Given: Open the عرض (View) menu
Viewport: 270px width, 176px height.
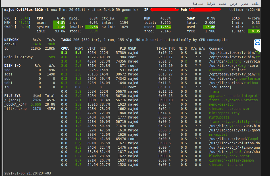Looking at the screenshot, I should 233,4.
